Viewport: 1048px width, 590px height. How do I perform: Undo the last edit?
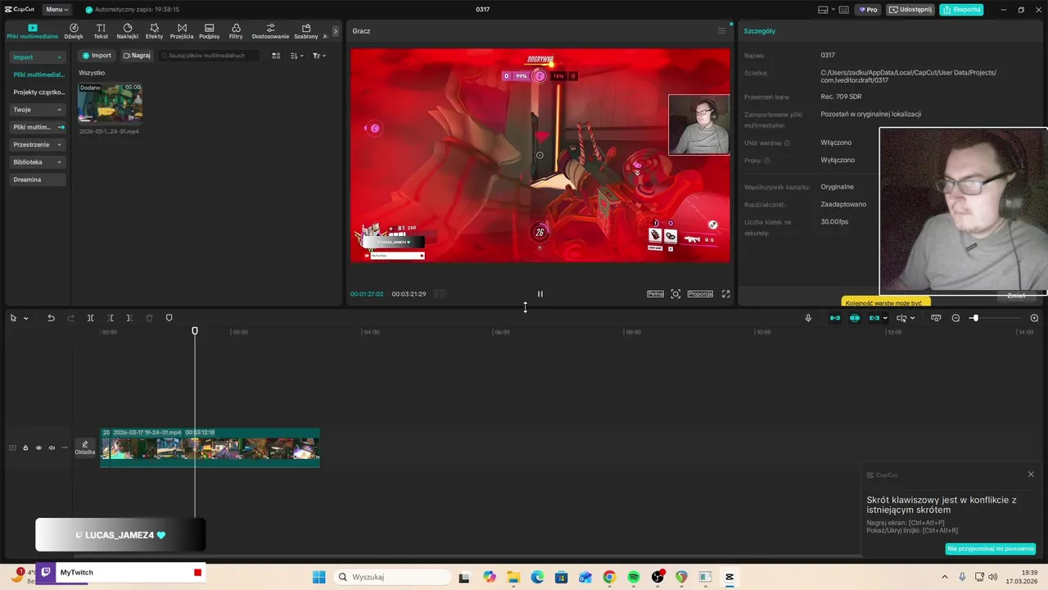51,318
